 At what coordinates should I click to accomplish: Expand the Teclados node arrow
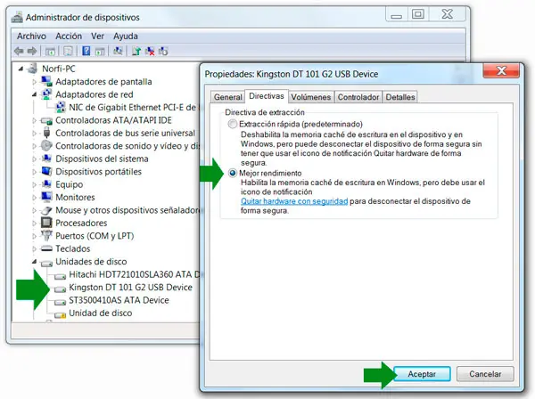coord(34,248)
